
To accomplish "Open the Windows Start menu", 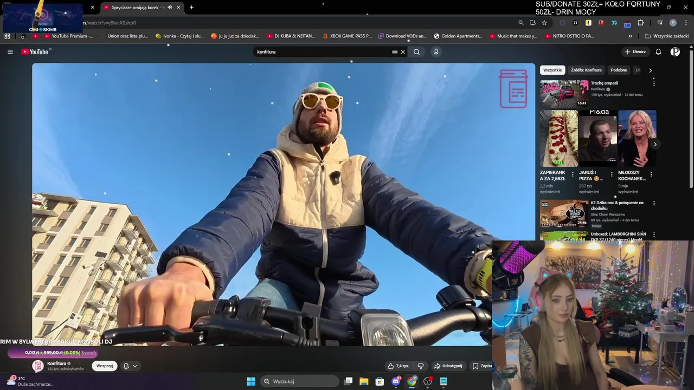I will click(251, 381).
